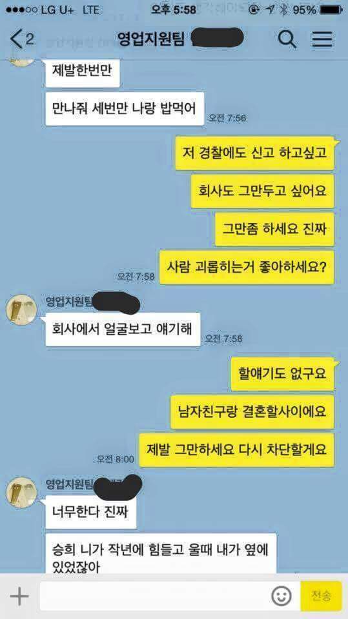Select message 만나줘 세번만 나랑 밥먹어
Screen dimensions: 348x619
click(125, 108)
